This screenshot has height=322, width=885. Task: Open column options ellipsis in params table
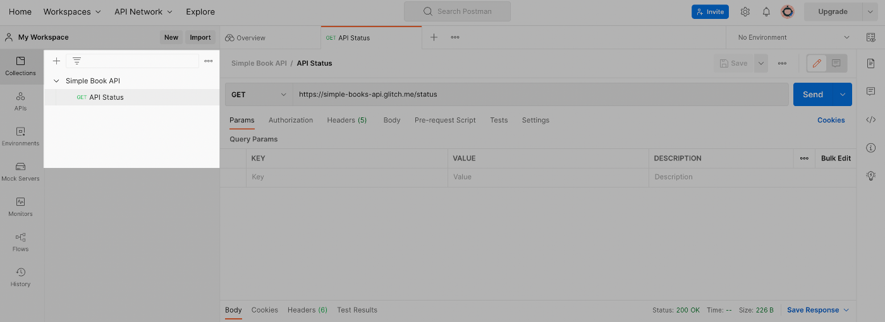tap(804, 158)
